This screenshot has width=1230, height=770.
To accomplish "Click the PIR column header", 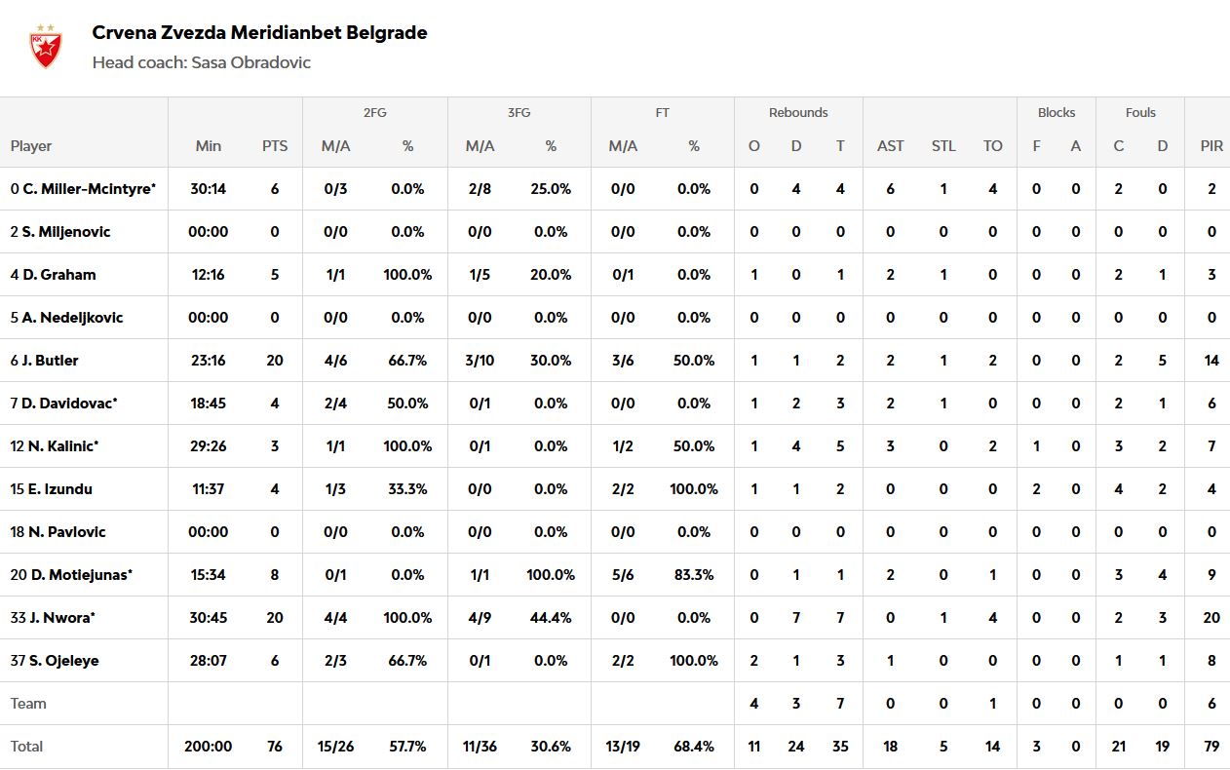I will point(1211,146).
